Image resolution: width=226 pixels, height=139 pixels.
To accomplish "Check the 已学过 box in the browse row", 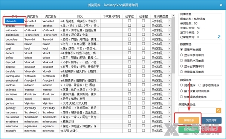I will pos(130,44).
